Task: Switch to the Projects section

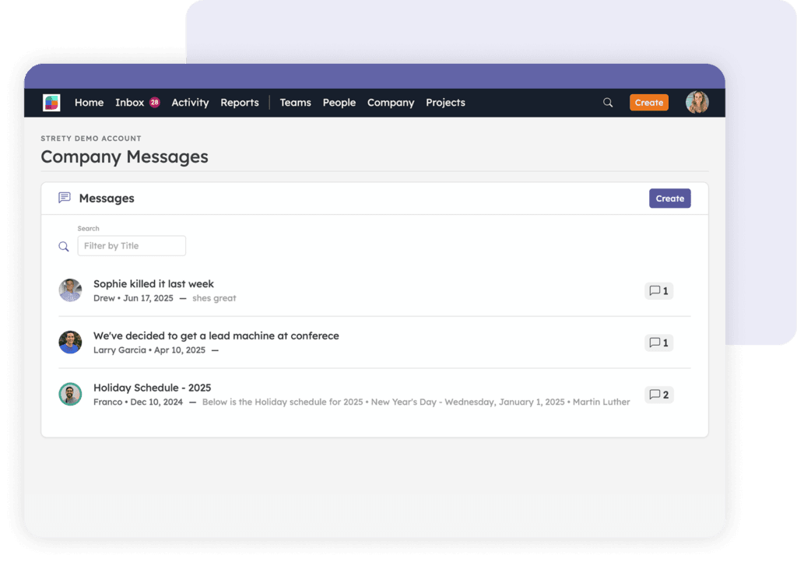Action: click(x=445, y=103)
